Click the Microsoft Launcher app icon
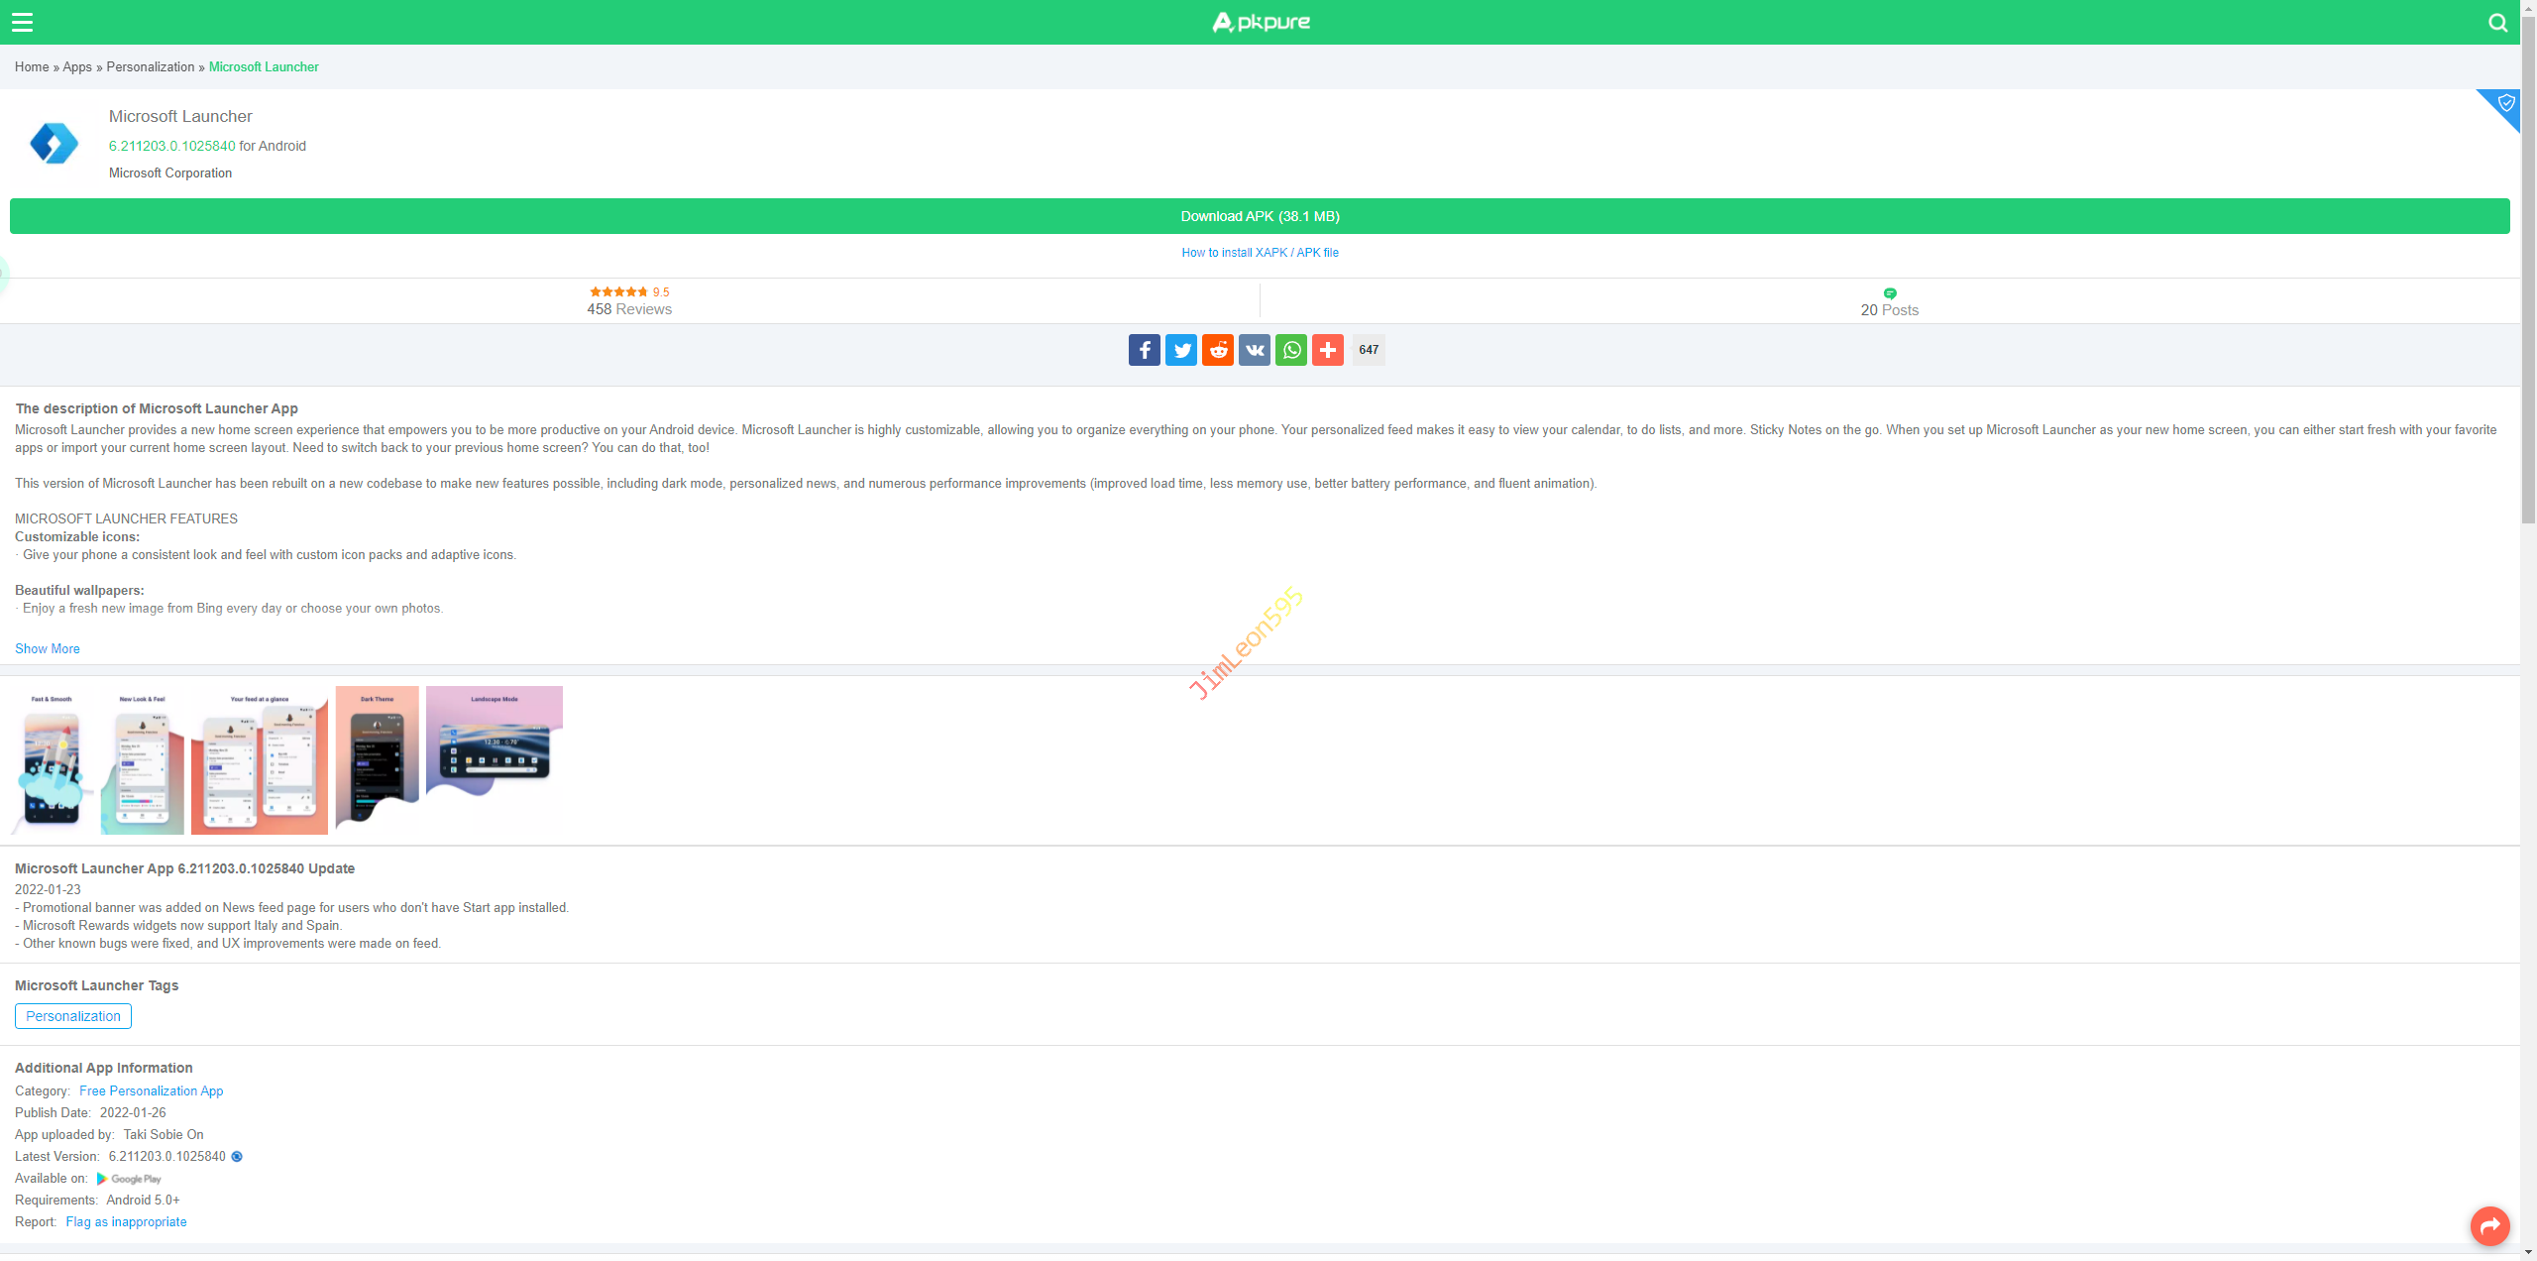 (x=54, y=144)
